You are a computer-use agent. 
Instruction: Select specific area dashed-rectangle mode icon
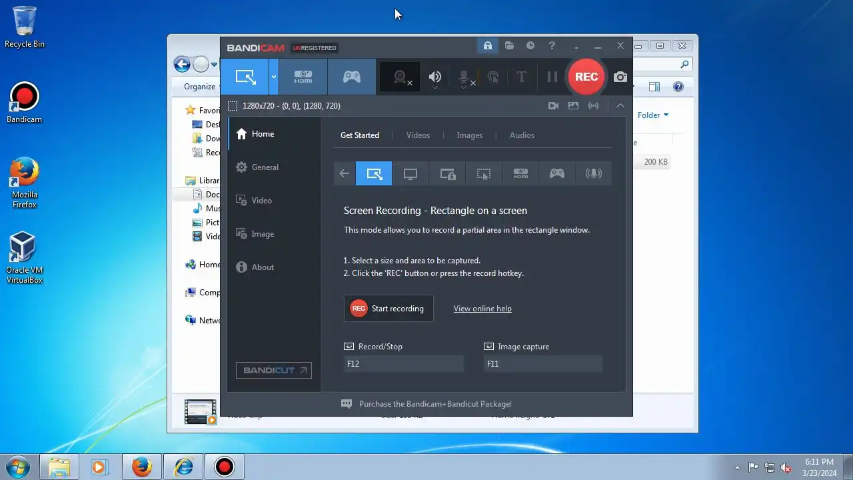click(x=484, y=173)
